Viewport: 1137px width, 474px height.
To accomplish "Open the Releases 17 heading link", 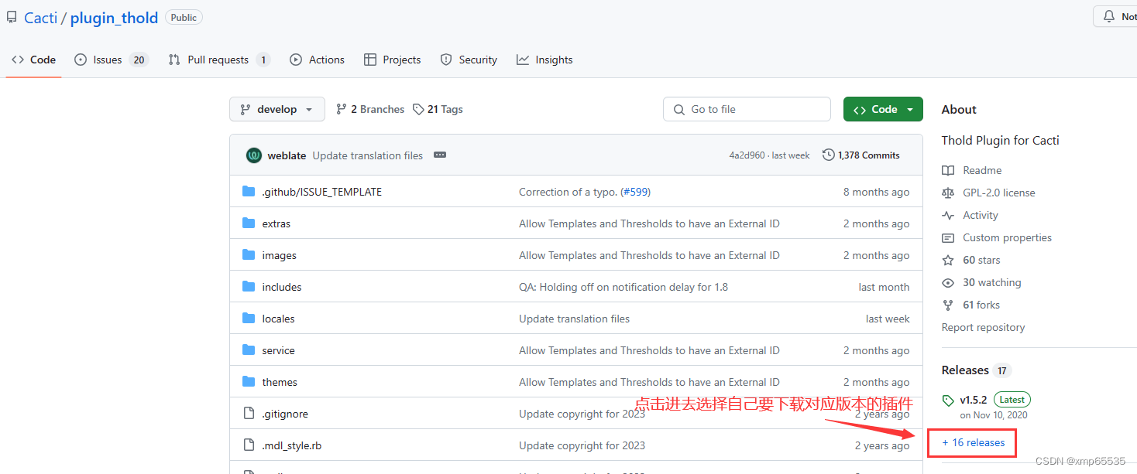I will [x=977, y=370].
